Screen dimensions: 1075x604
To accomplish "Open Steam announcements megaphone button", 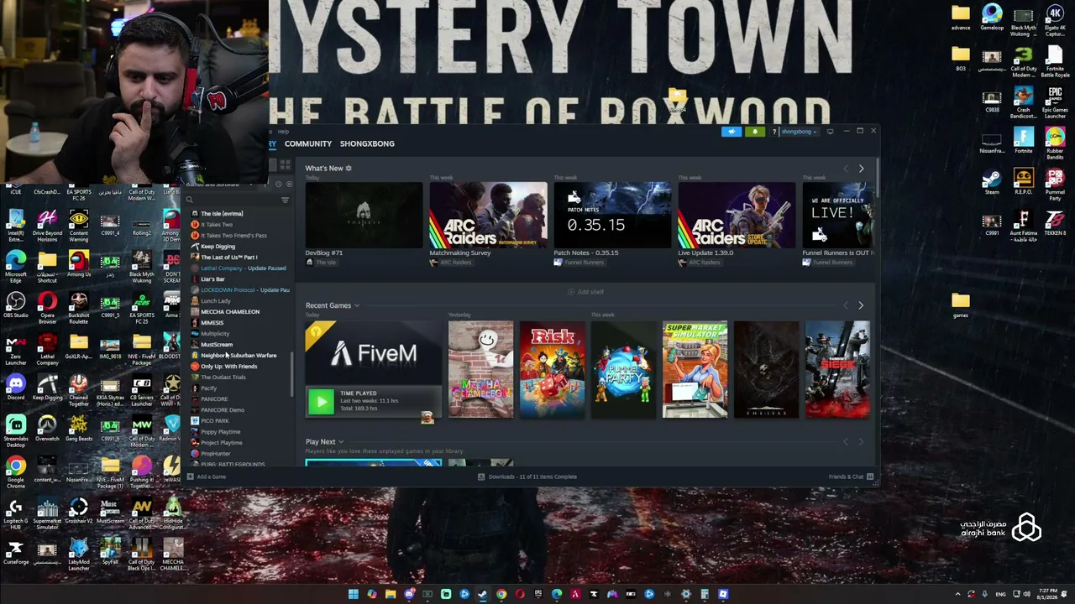I will pyautogui.click(x=732, y=132).
